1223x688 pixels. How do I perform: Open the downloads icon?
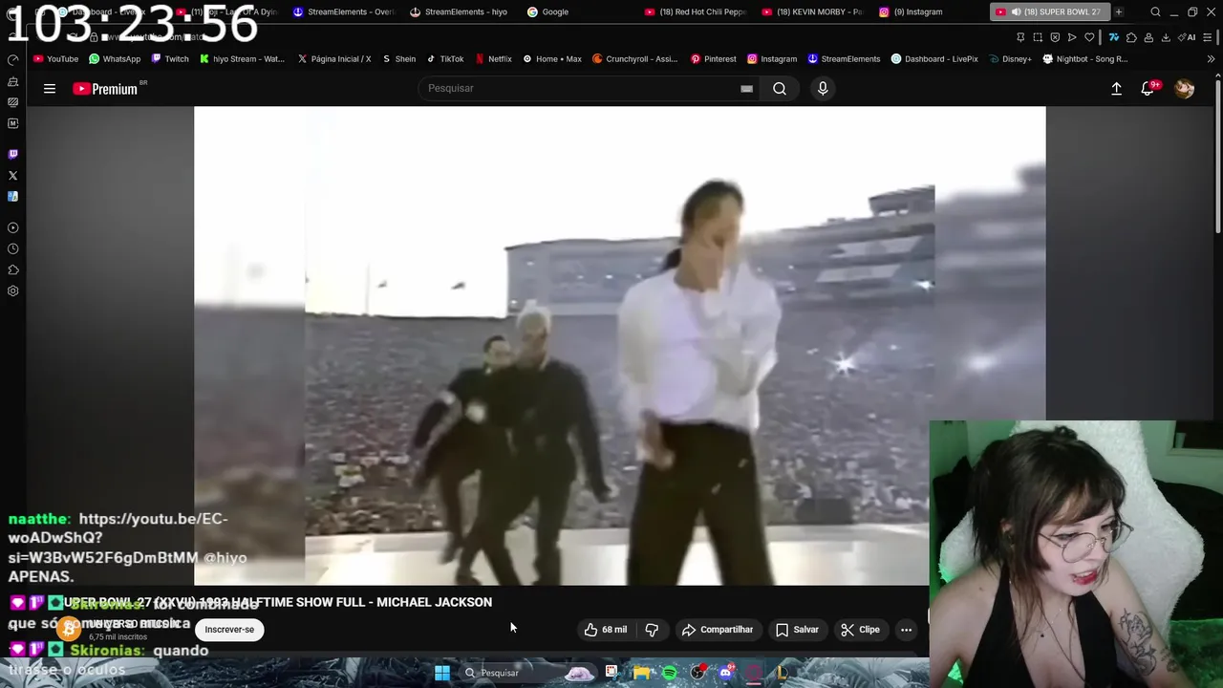tap(1166, 37)
